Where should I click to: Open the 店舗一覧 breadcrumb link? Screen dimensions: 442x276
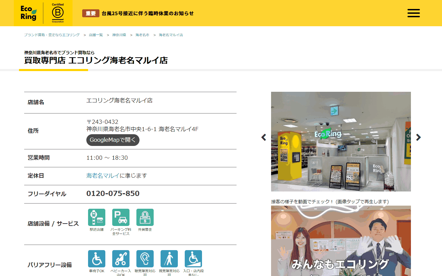coord(96,35)
